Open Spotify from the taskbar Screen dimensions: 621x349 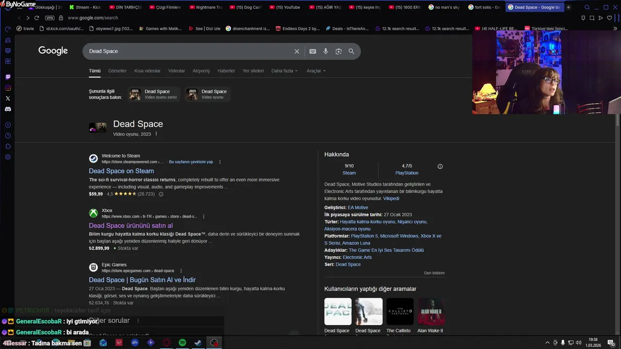tap(182, 343)
